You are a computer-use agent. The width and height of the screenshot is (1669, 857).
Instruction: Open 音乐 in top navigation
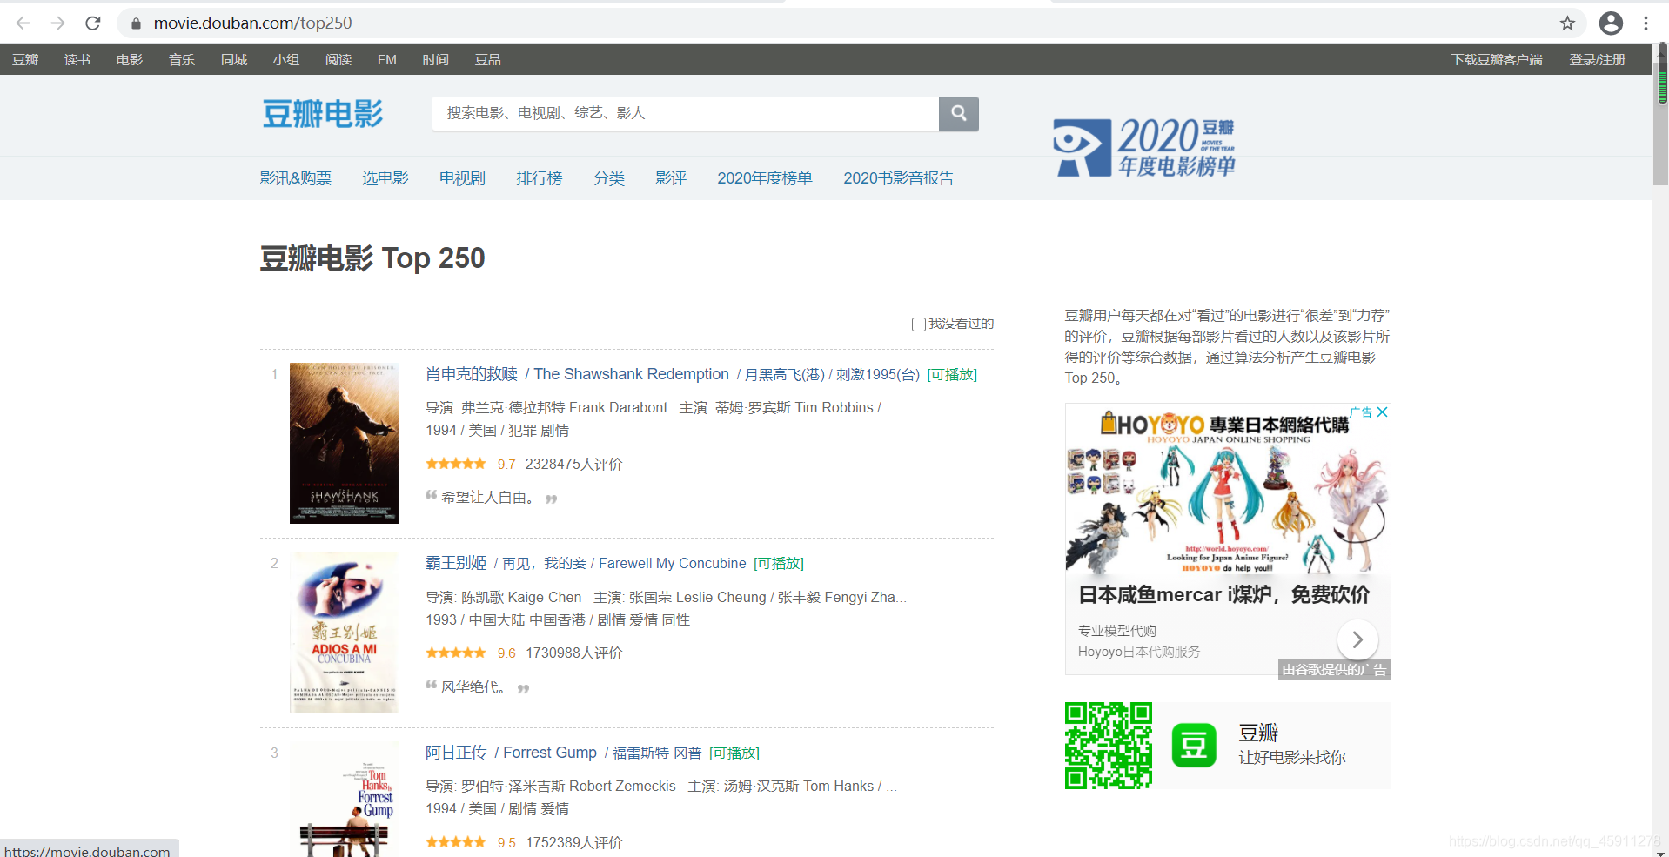(x=182, y=60)
